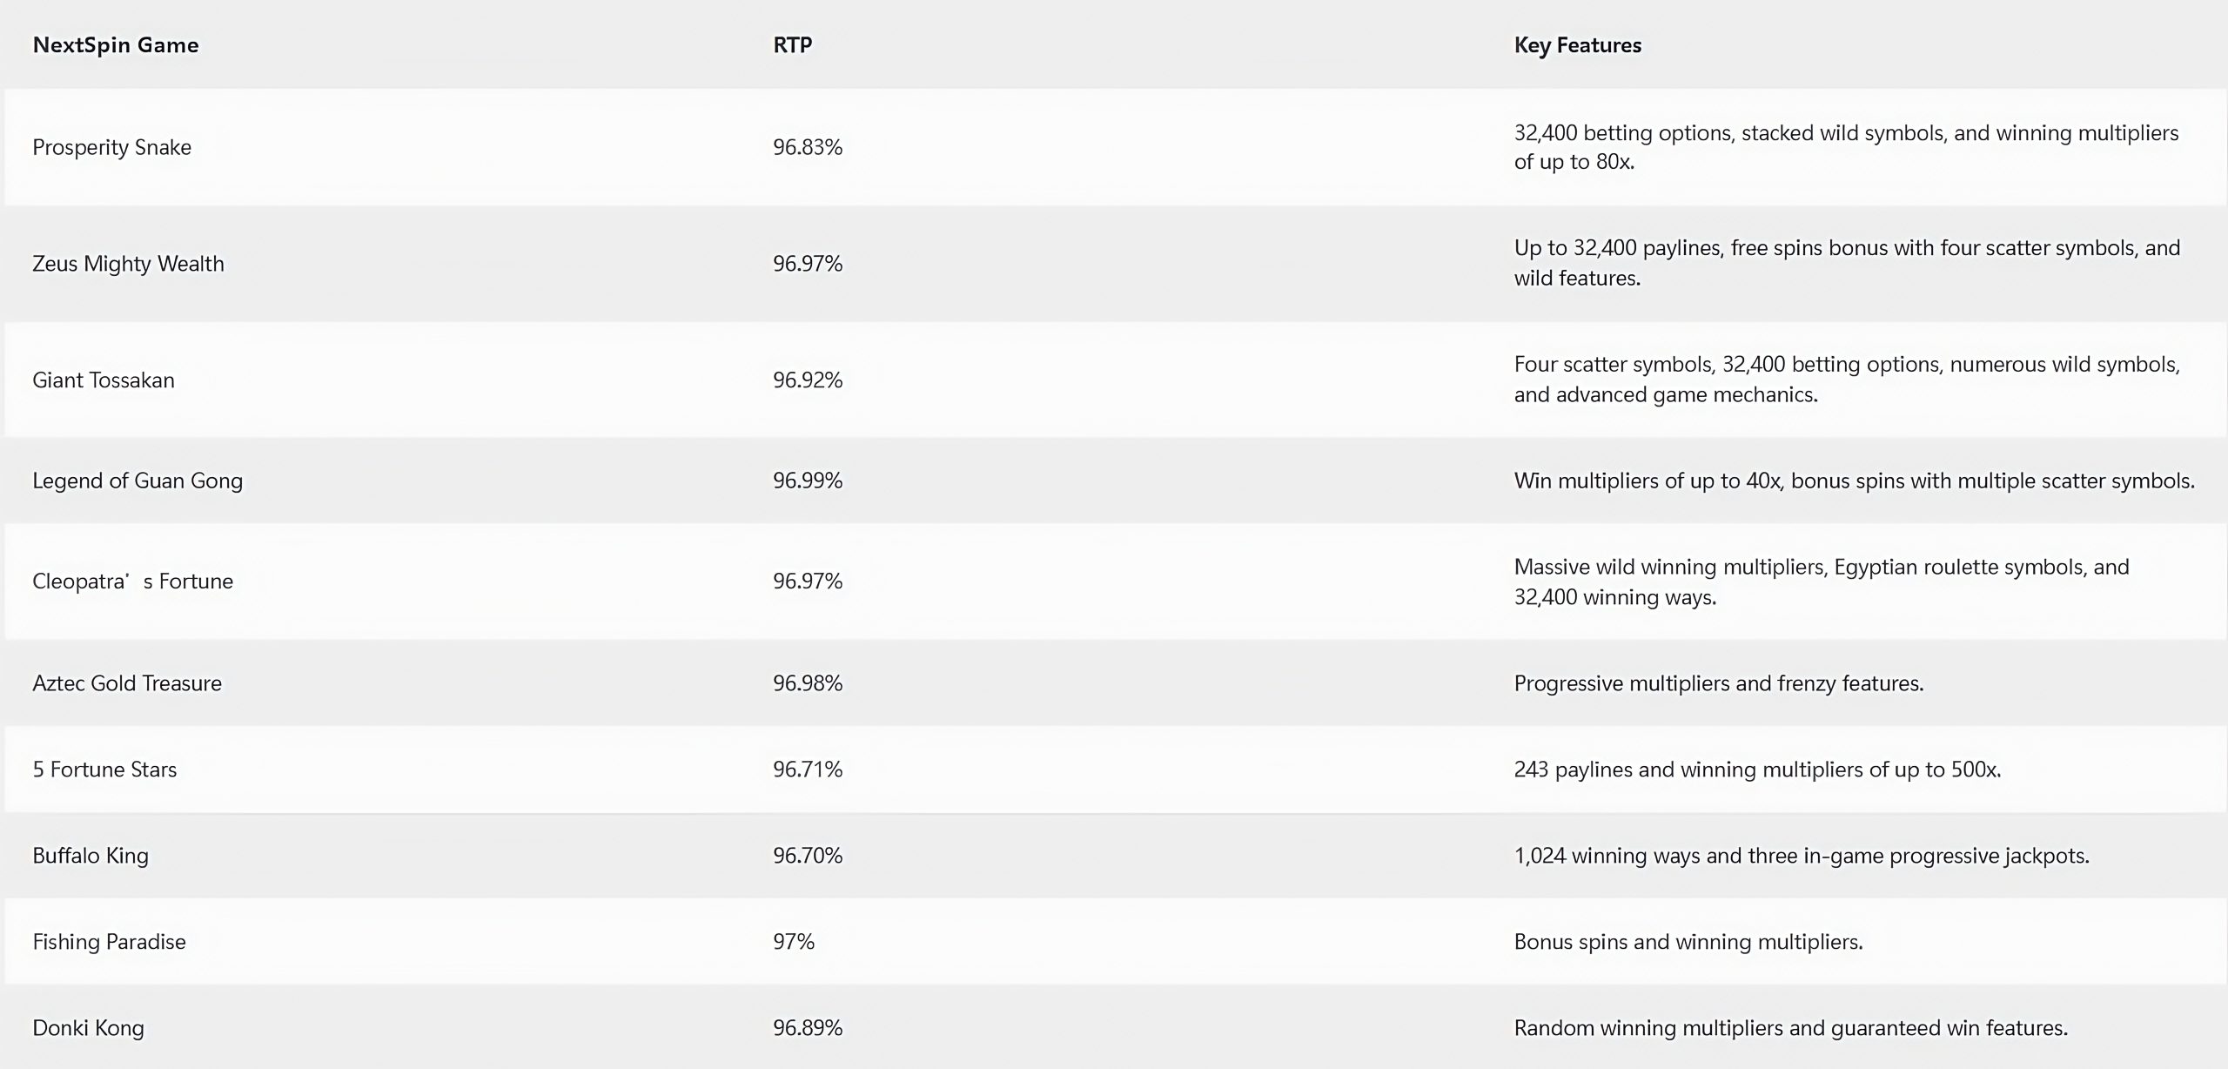Screen dimensions: 2228x1069
Task: Select the 5 Fortune Stars row name
Action: click(104, 770)
